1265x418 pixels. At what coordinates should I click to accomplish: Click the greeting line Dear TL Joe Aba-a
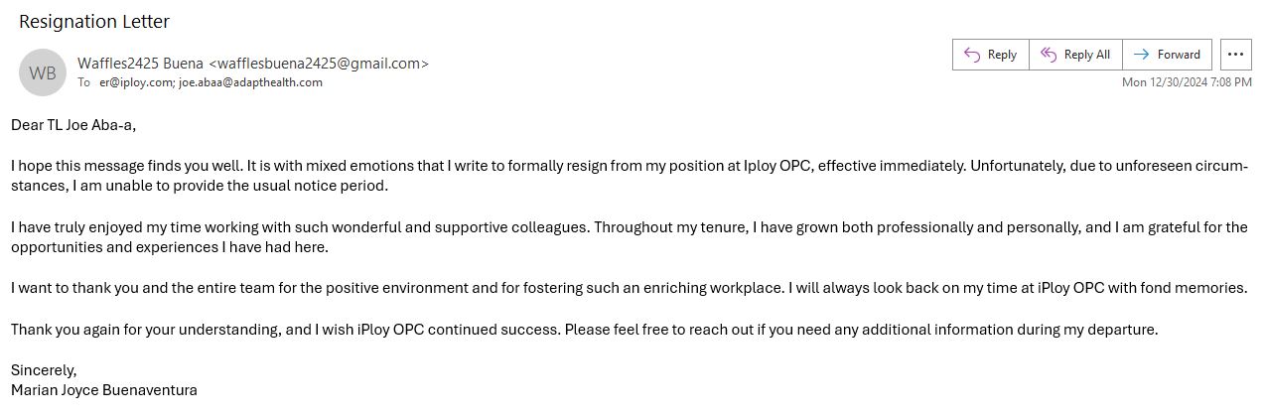pos(73,125)
